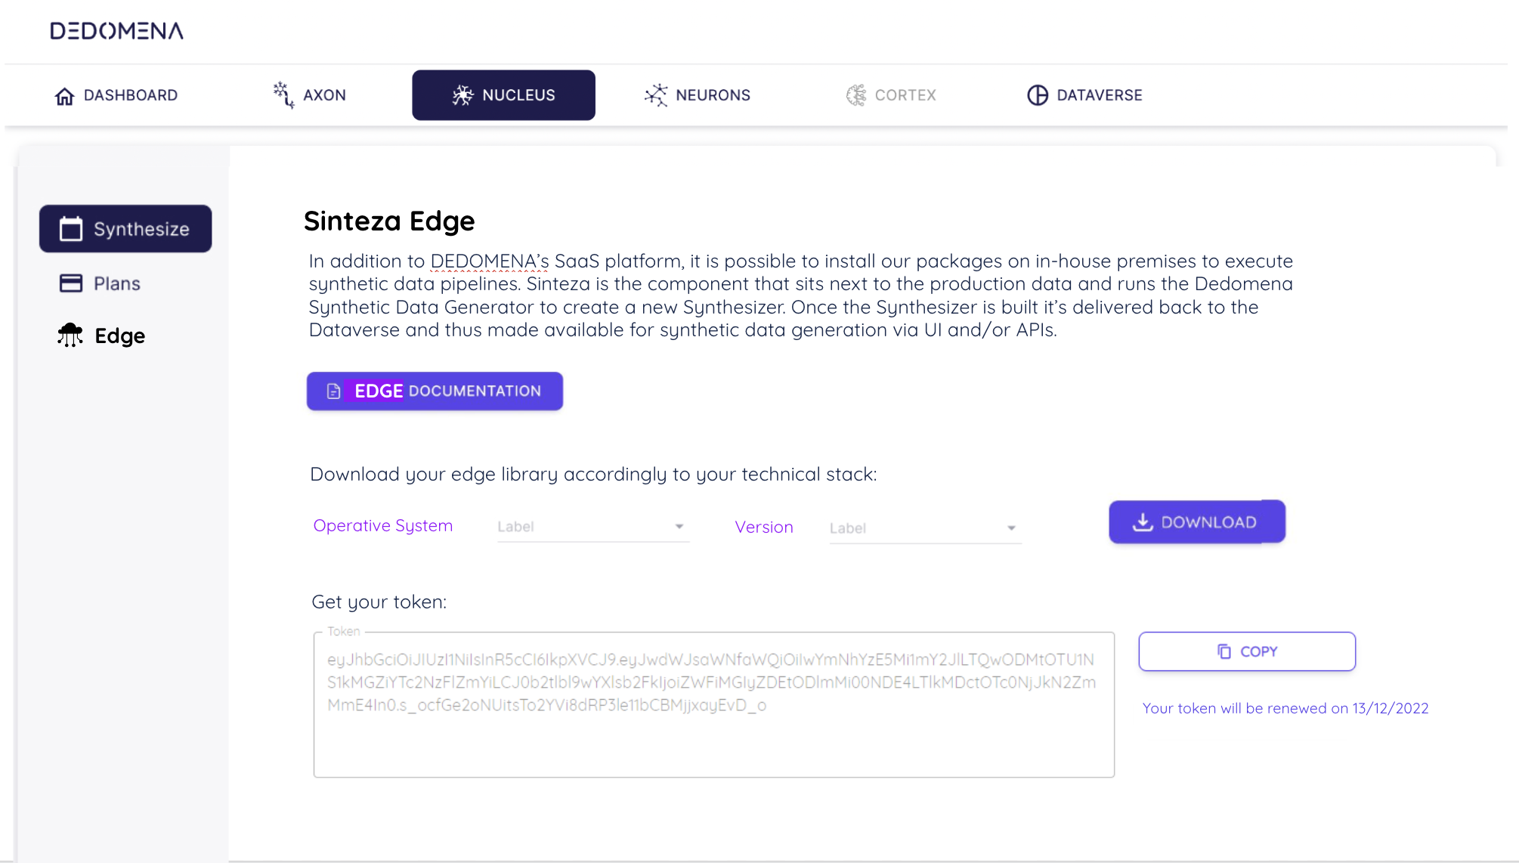Click the Neurons network icon
The image size is (1519, 863).
pos(656,95)
